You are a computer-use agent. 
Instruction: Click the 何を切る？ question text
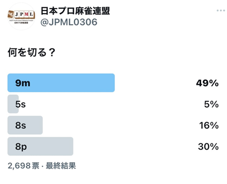pyautogui.click(x=31, y=52)
